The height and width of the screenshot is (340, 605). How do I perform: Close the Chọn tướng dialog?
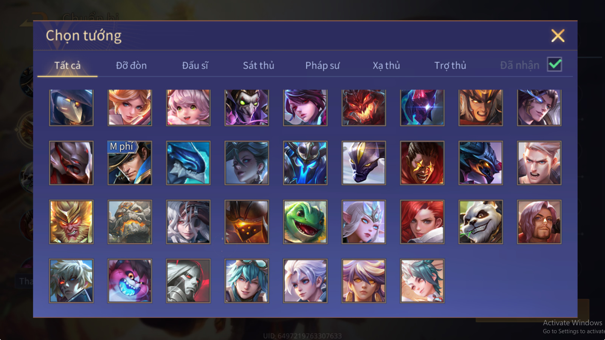pyautogui.click(x=558, y=36)
